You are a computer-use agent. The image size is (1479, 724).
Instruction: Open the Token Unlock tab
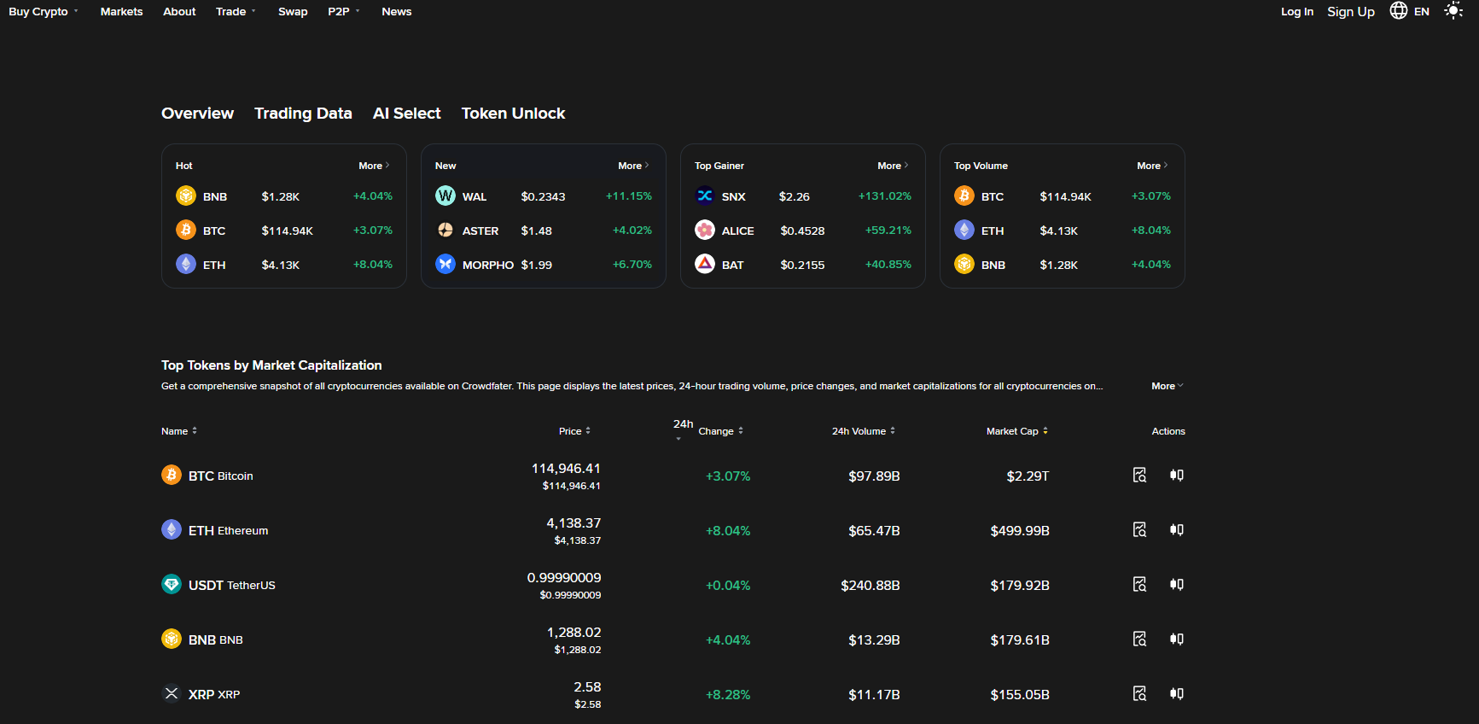(513, 114)
